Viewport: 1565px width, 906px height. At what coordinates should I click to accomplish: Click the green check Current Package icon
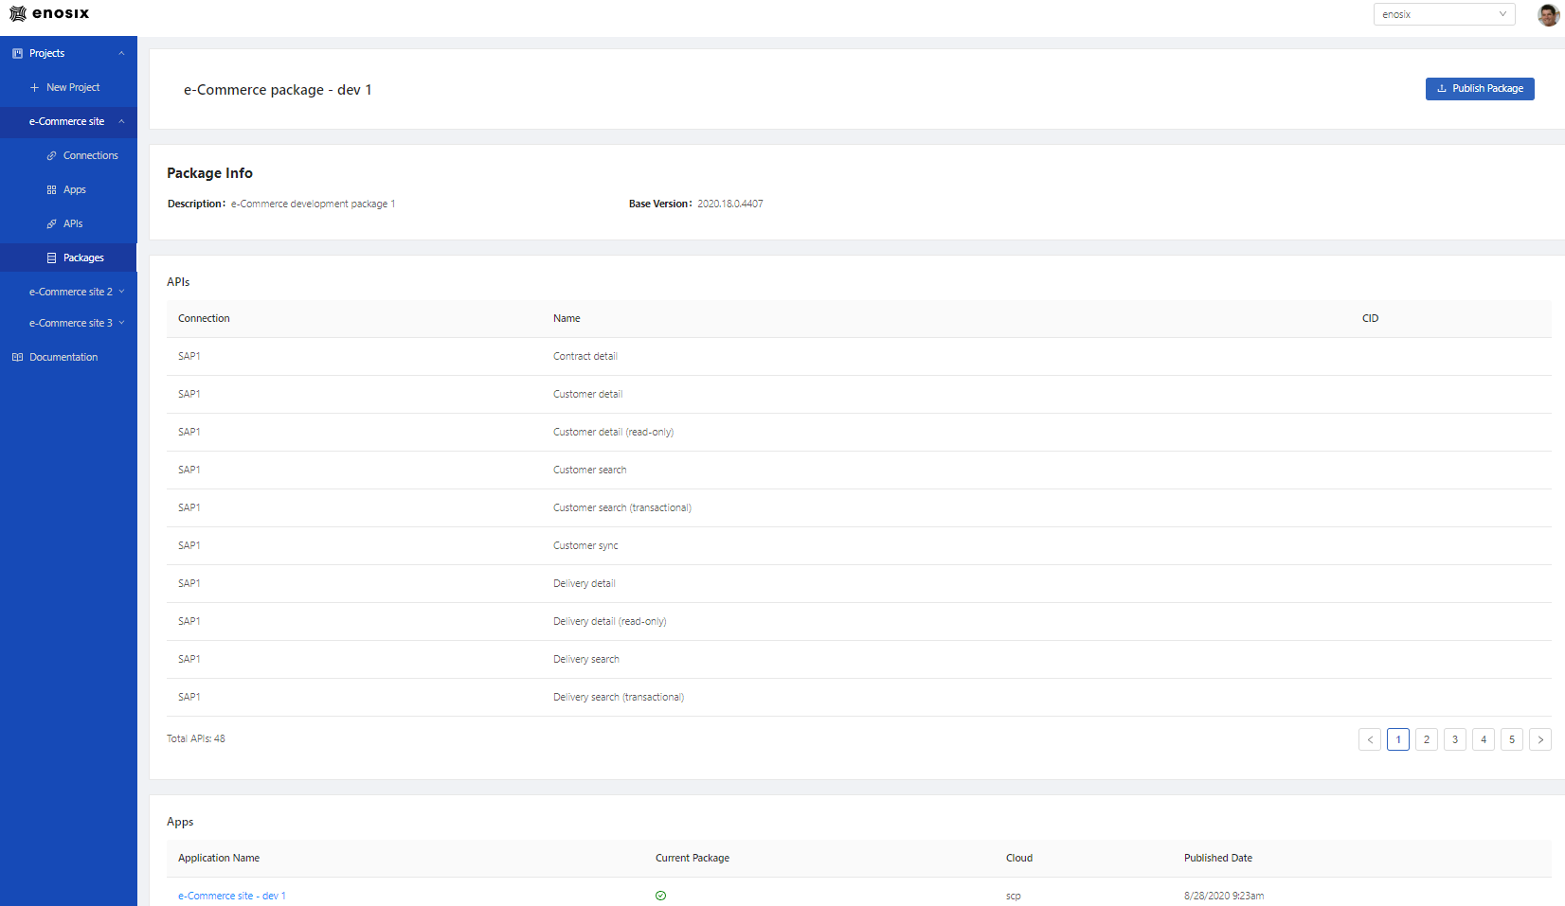pos(660,896)
